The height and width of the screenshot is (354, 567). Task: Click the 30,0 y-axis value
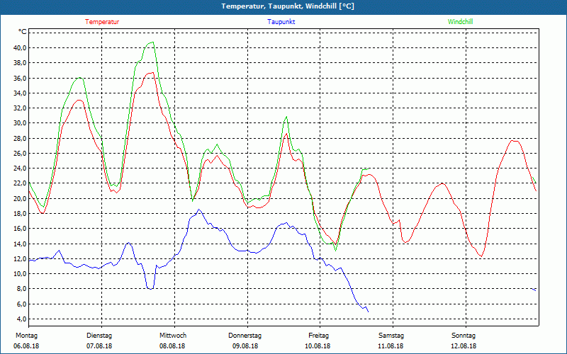click(19, 122)
